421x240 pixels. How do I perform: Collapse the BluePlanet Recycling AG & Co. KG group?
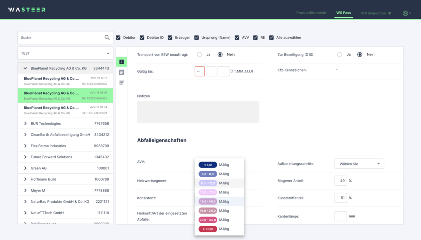pos(25,68)
